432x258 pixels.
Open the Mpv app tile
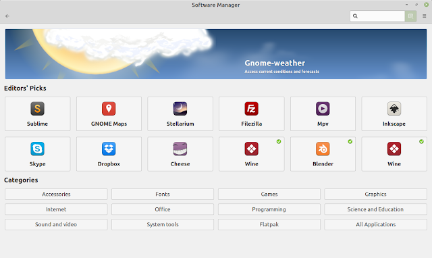323,113
